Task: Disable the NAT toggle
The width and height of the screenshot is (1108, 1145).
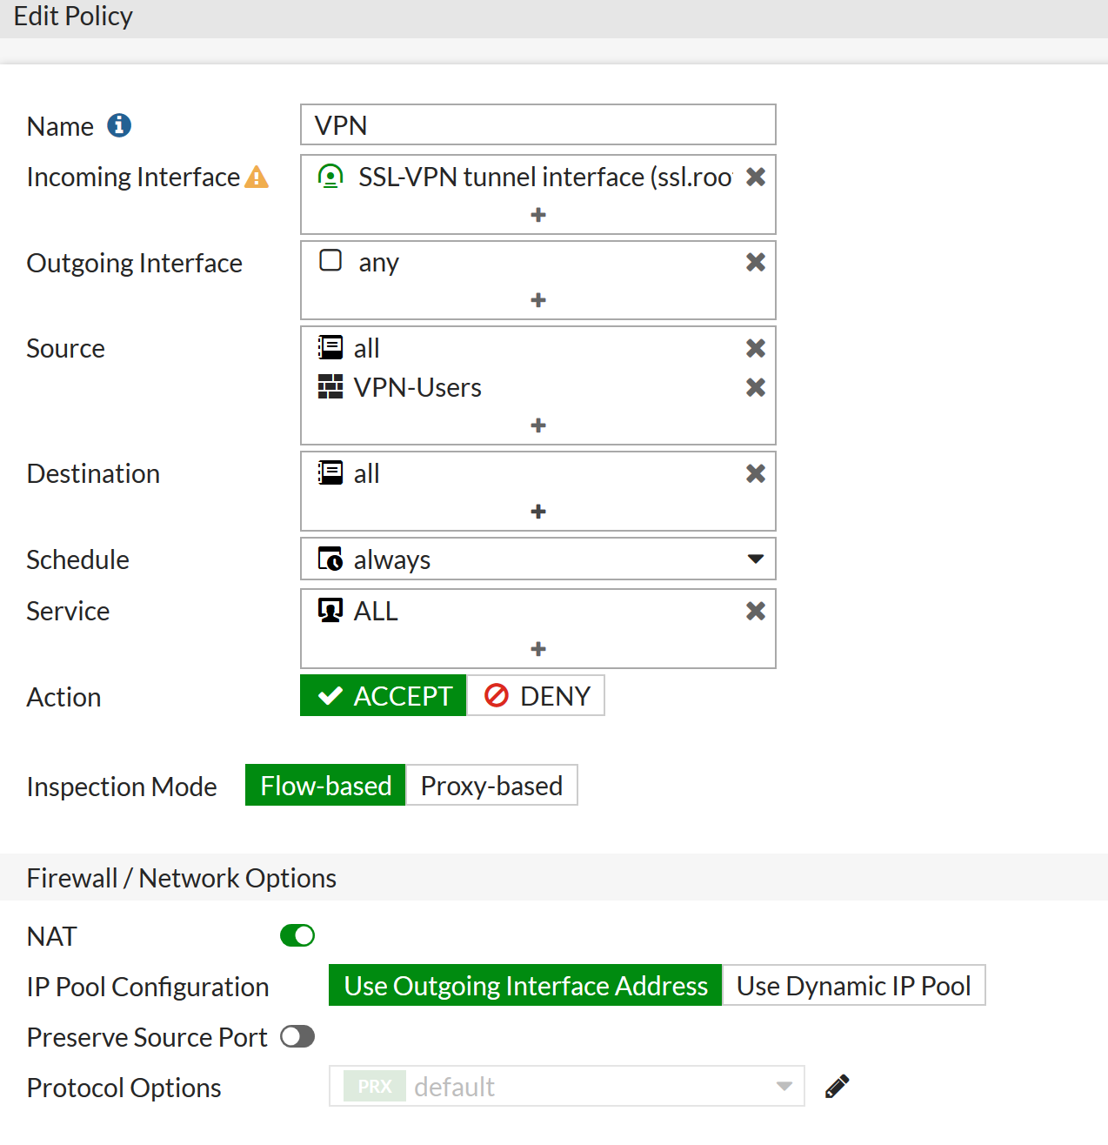Action: [x=297, y=935]
